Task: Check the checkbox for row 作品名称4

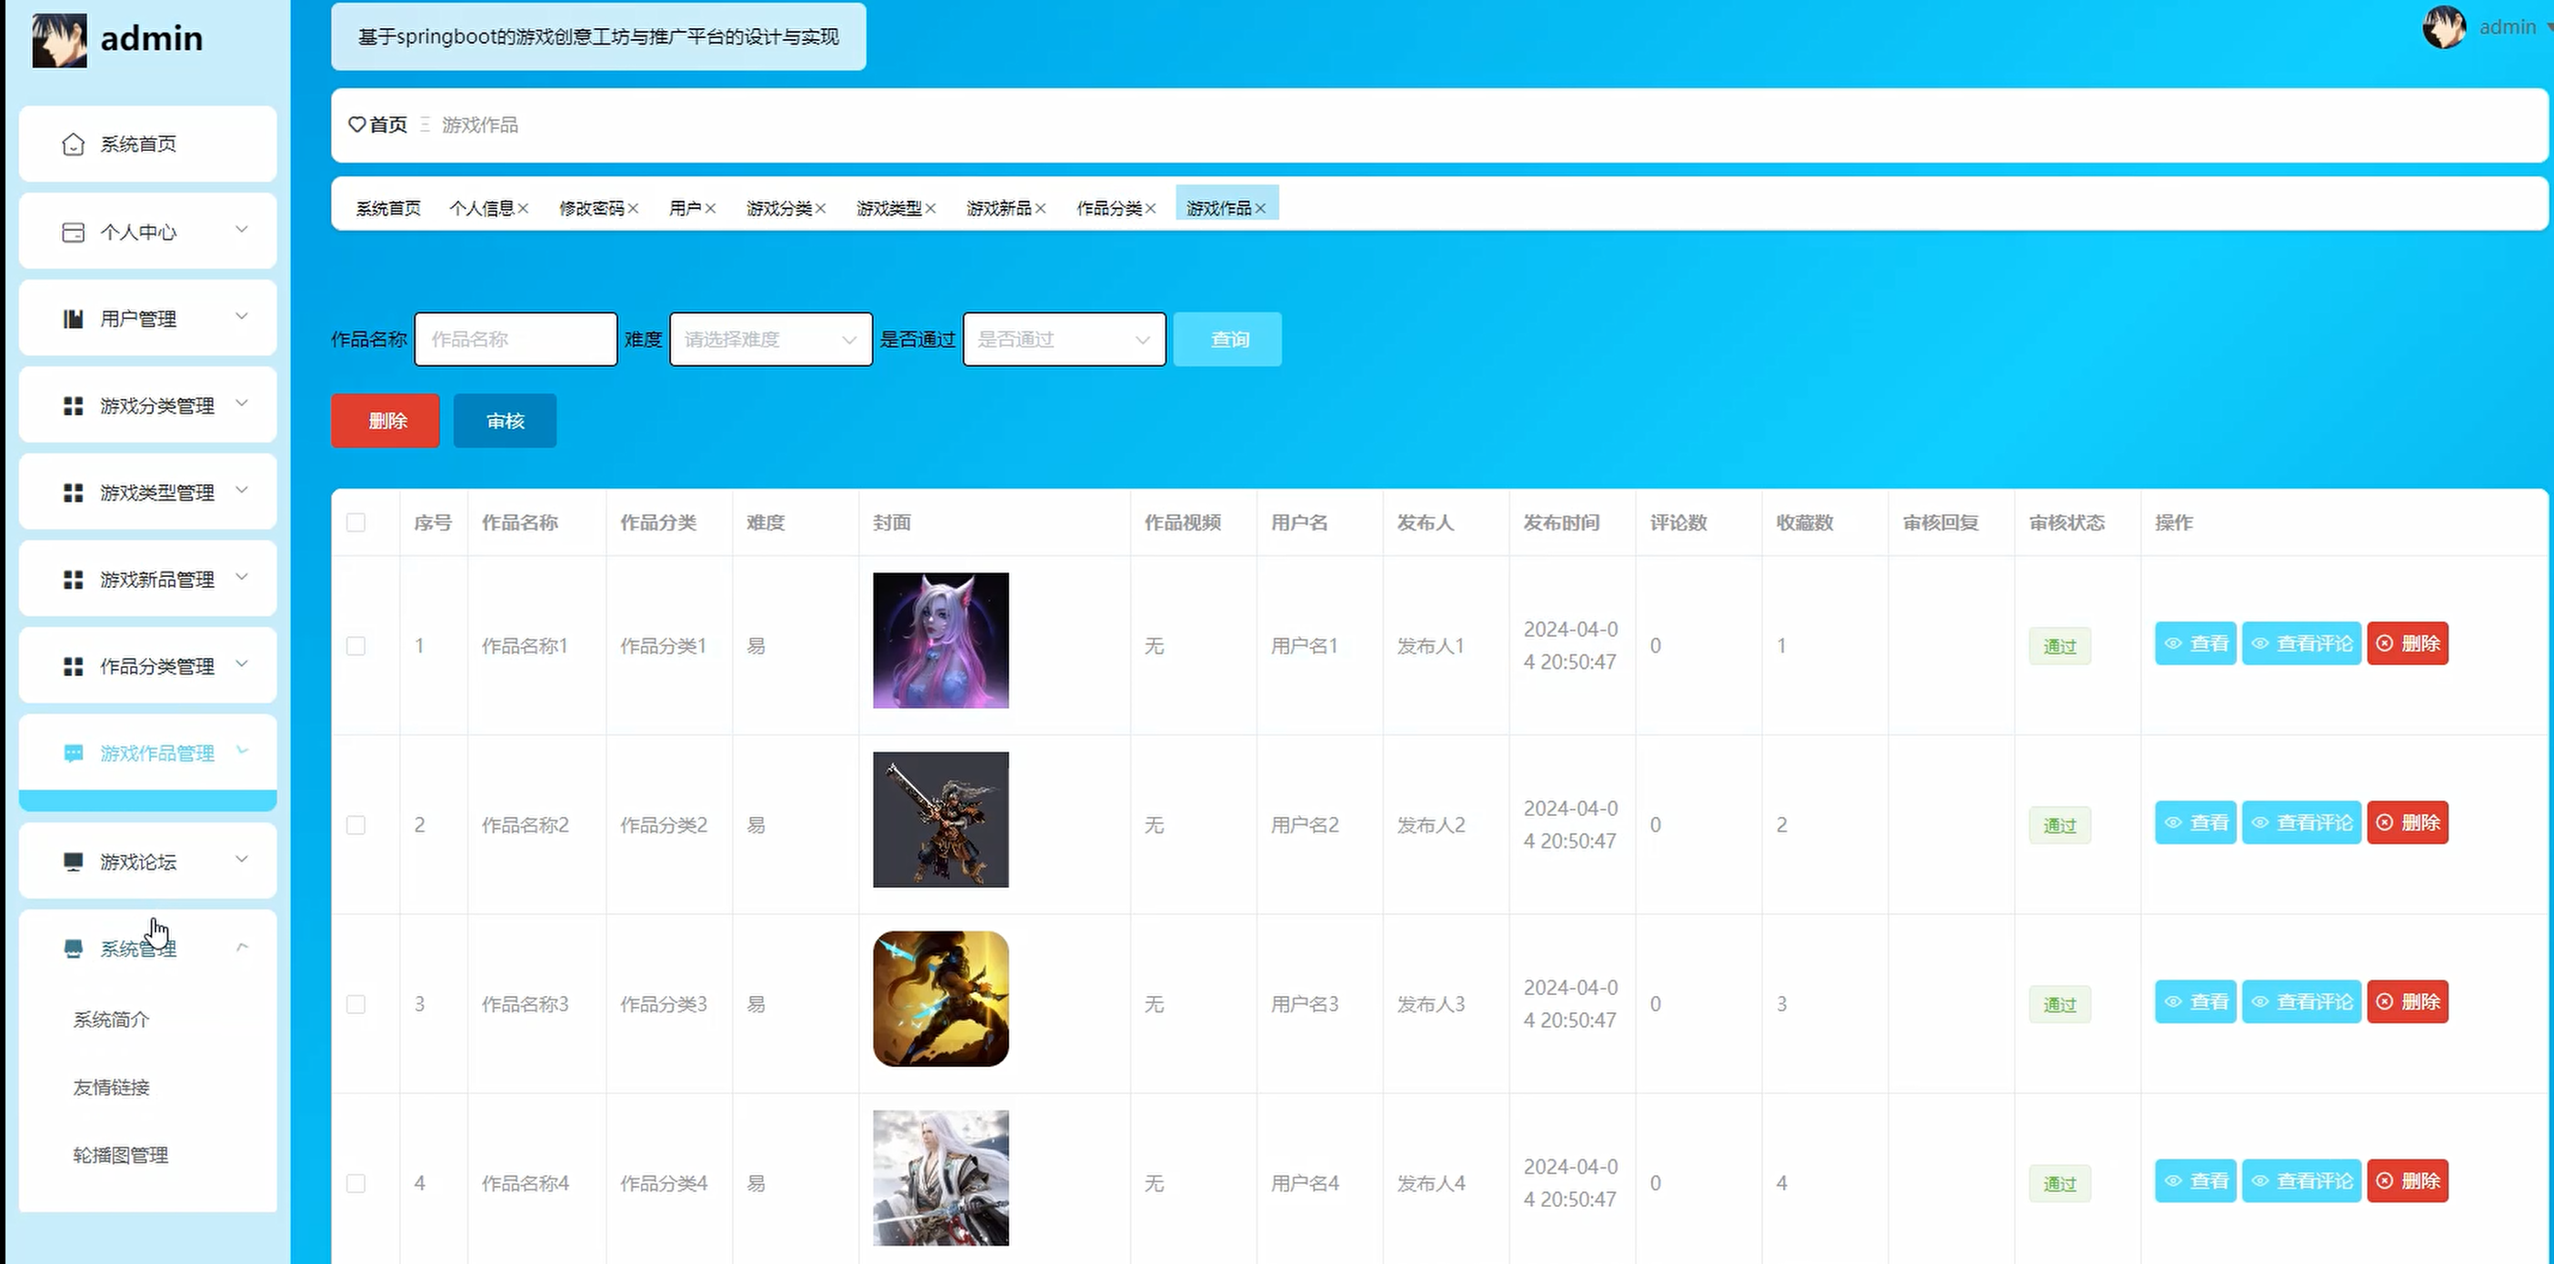Action: coord(356,1184)
